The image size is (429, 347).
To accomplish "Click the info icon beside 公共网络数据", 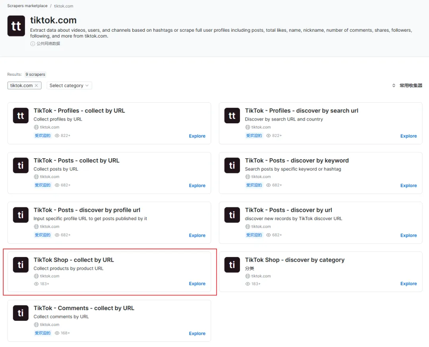I will pyautogui.click(x=33, y=44).
